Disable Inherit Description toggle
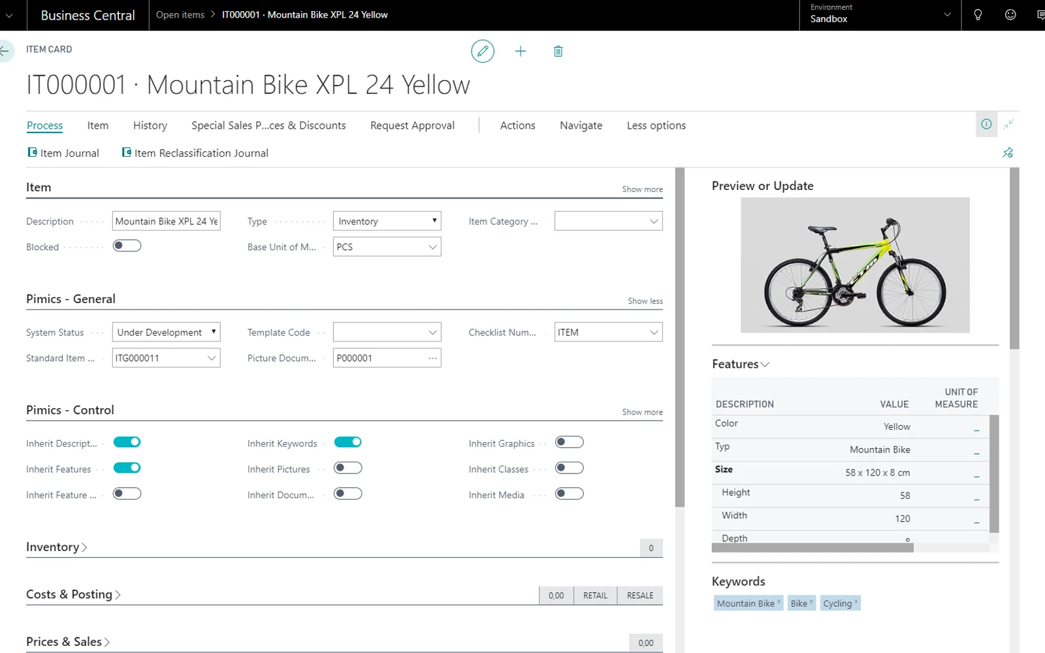 [x=127, y=442]
